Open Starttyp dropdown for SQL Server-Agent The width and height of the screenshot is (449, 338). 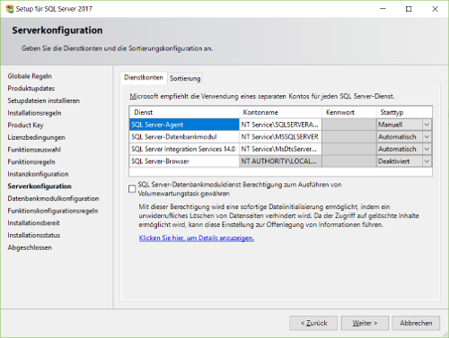click(427, 125)
